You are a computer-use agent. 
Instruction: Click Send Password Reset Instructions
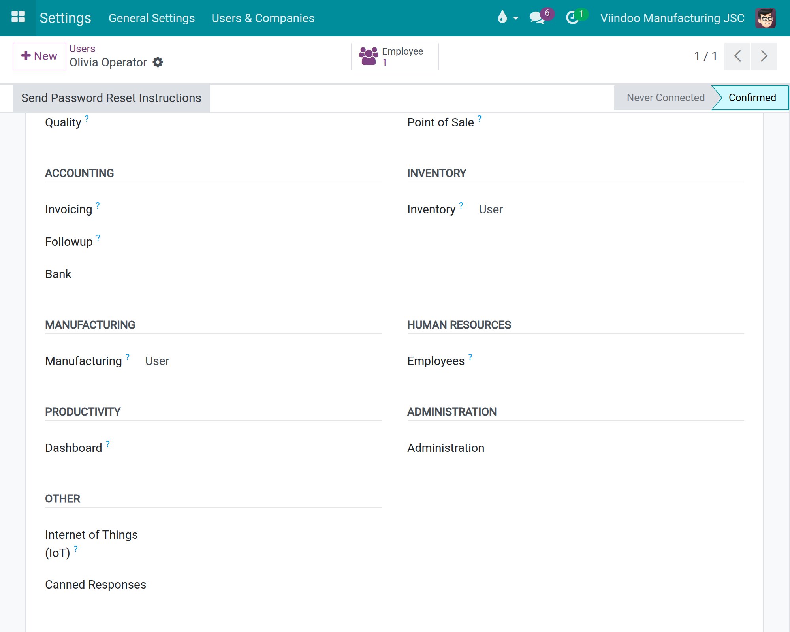click(x=111, y=98)
